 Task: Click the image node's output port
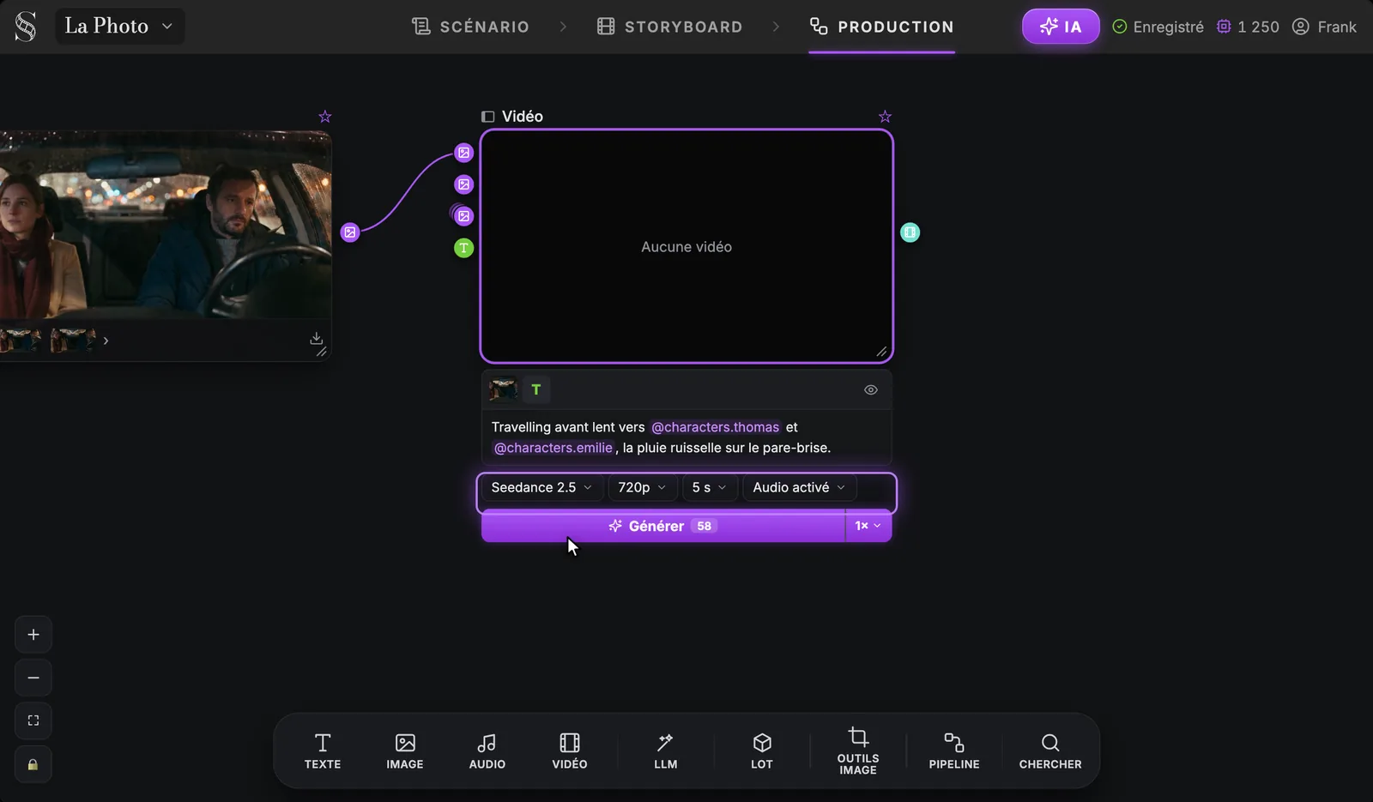click(350, 232)
